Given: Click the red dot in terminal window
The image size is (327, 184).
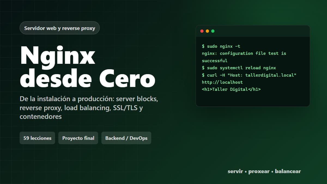Looking at the screenshot, I should click(202, 31).
